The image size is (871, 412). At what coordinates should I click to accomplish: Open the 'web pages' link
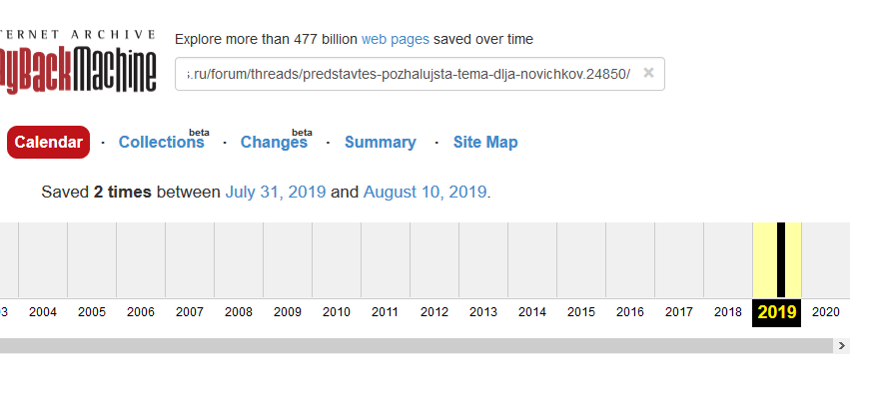click(396, 39)
